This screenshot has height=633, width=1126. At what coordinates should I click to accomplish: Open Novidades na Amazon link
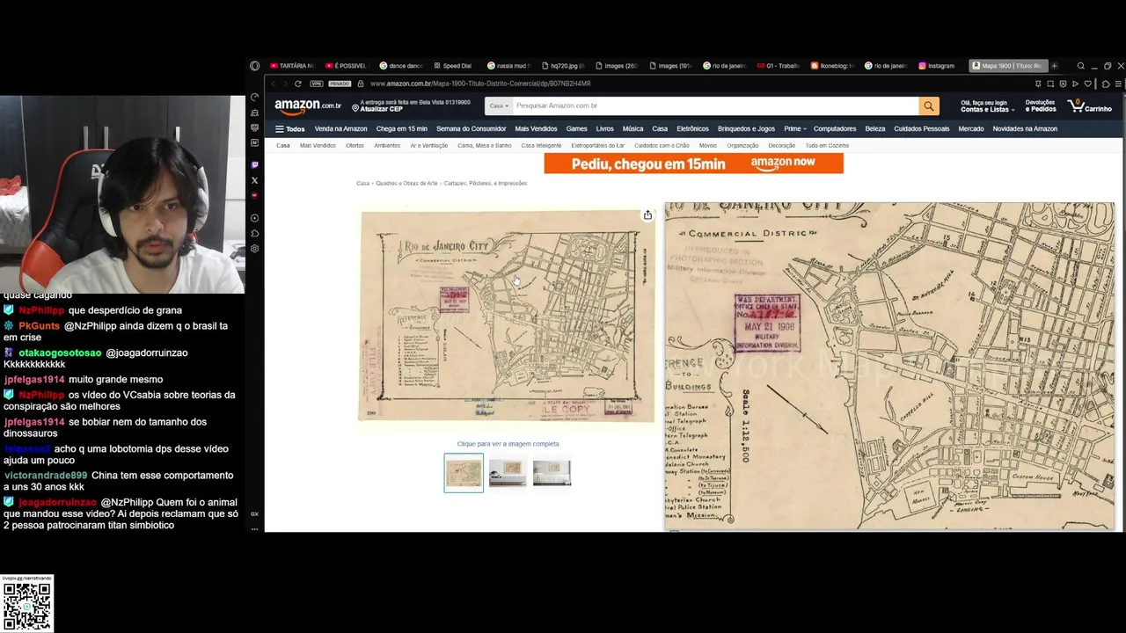point(1025,129)
